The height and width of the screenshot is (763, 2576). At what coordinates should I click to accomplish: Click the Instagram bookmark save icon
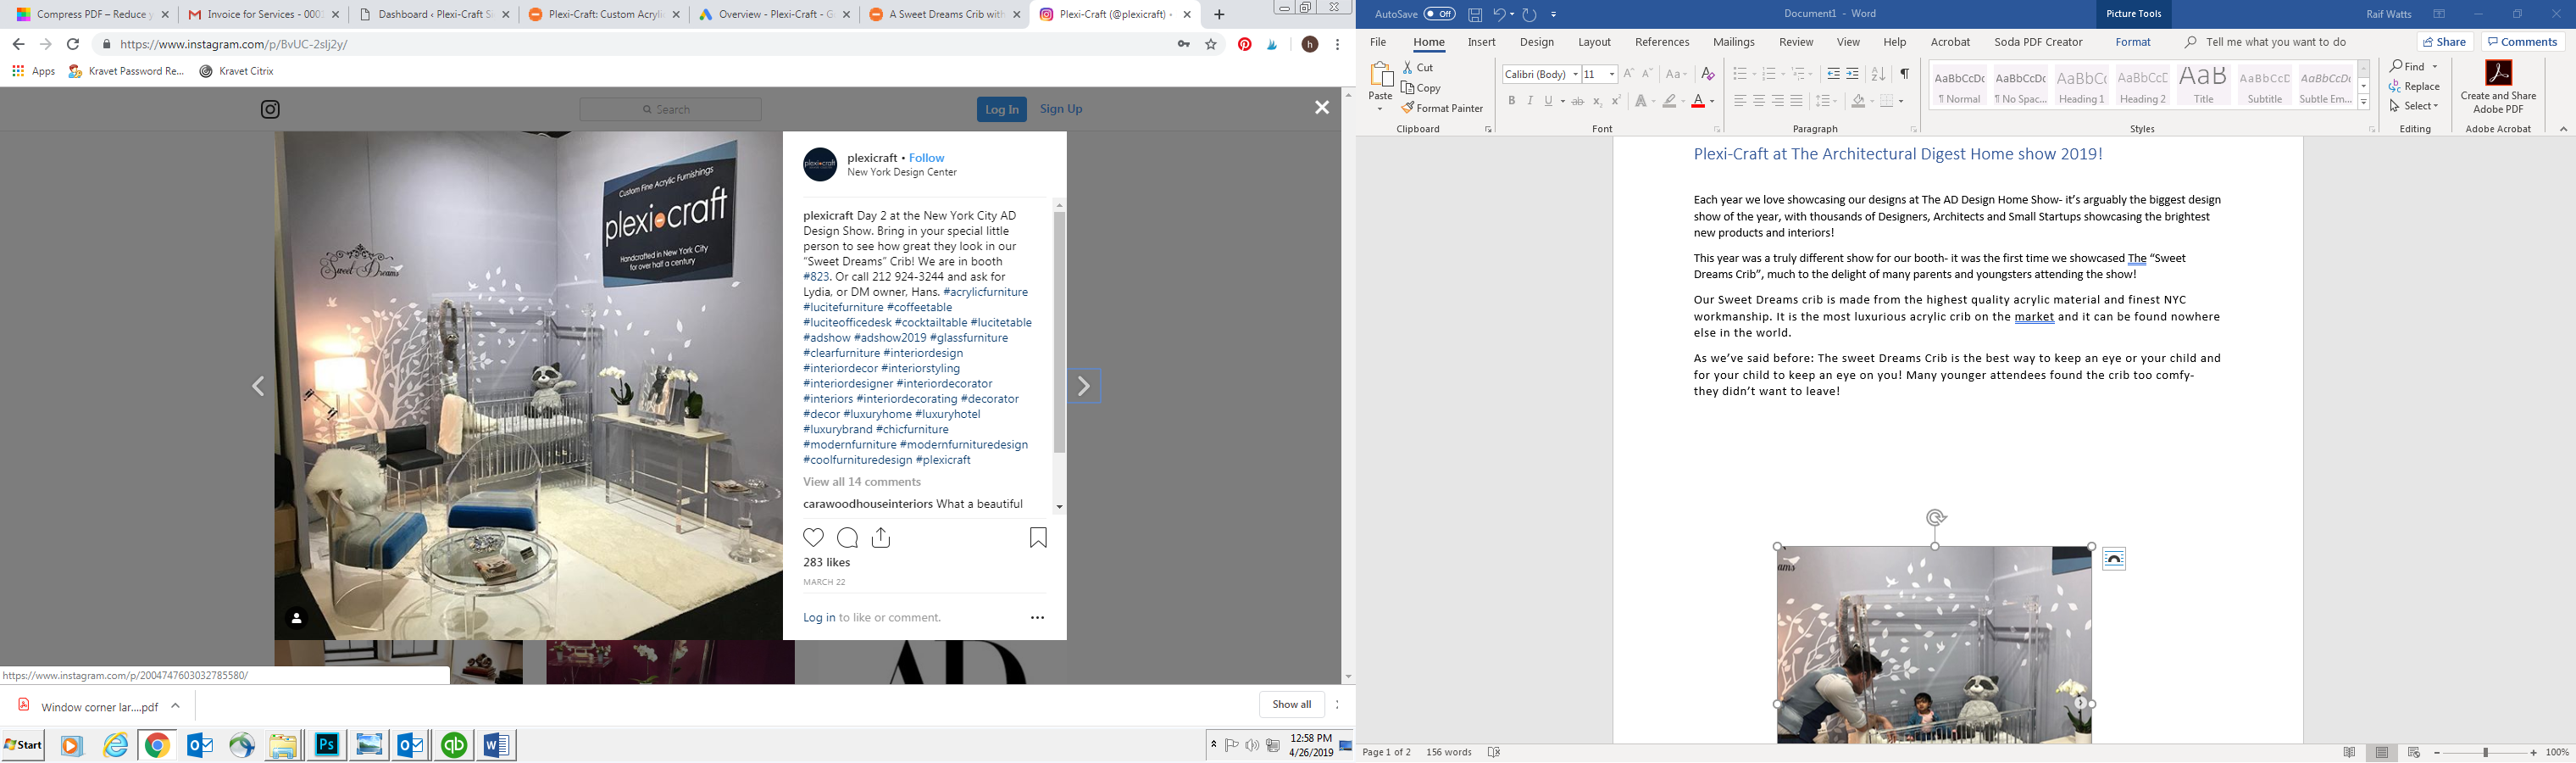(1038, 538)
